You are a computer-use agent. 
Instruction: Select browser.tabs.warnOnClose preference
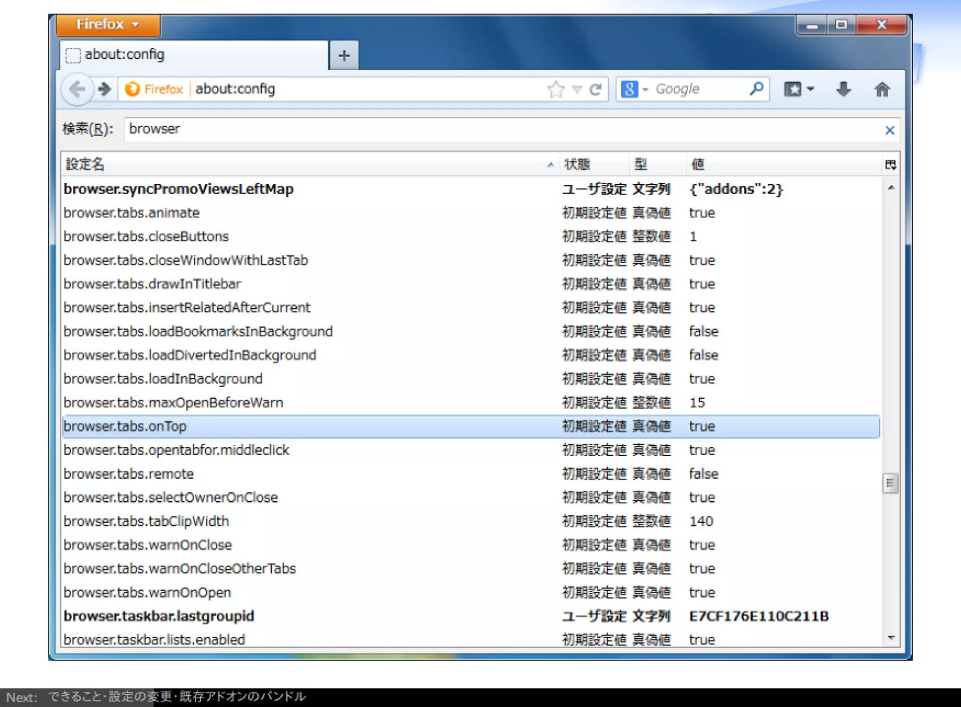pos(471,545)
